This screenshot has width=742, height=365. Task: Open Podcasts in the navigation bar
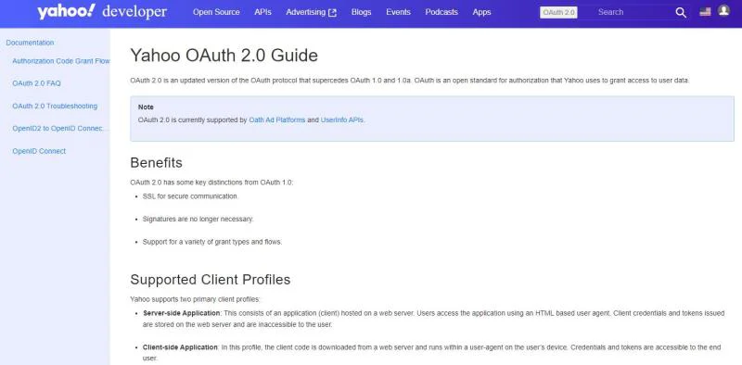441,12
